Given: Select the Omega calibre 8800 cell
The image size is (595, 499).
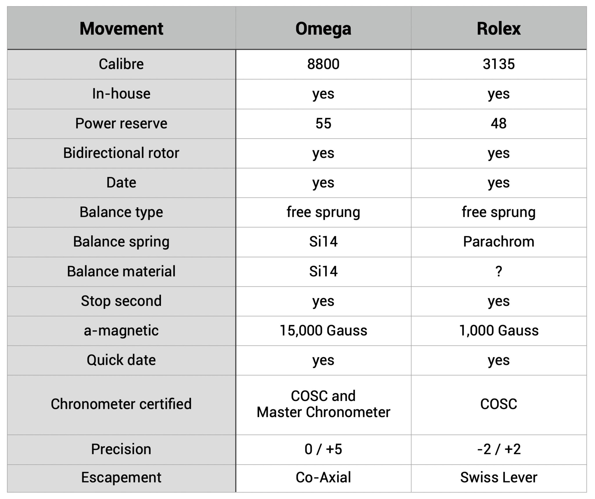Looking at the screenshot, I should click(323, 64).
